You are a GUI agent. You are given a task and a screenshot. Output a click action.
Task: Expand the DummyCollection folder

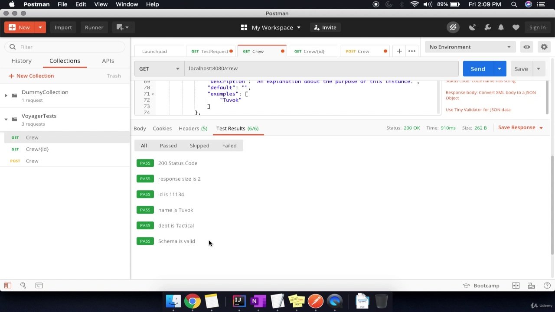[6, 95]
